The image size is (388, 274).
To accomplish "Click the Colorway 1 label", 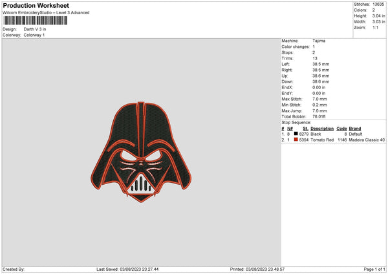I will click(x=34, y=35).
